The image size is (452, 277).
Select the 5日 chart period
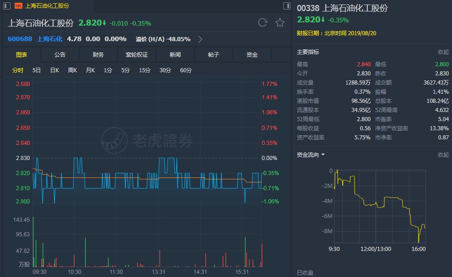pyautogui.click(x=36, y=70)
